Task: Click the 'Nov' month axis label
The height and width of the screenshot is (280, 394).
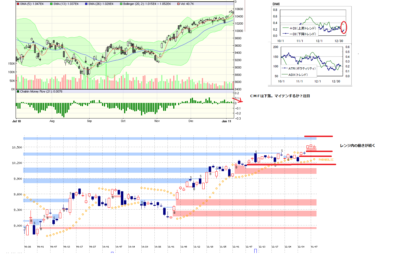Action: (x=157, y=121)
